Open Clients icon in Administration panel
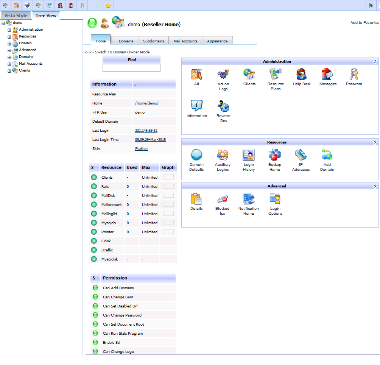Screen dimensions: 380x365 click(249, 75)
